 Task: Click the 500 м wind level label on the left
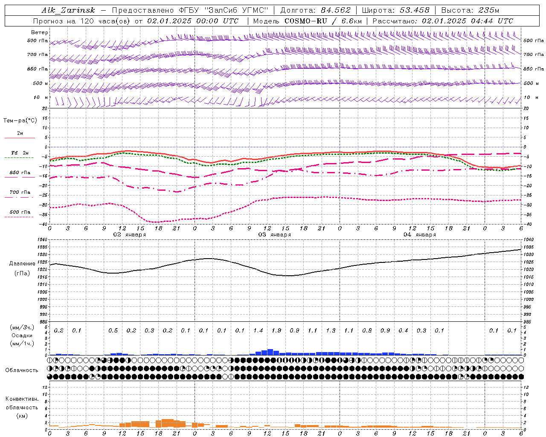[x=41, y=84]
